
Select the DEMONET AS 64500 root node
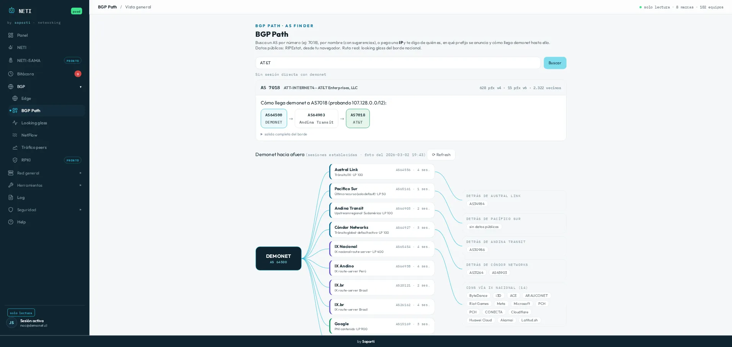click(278, 259)
